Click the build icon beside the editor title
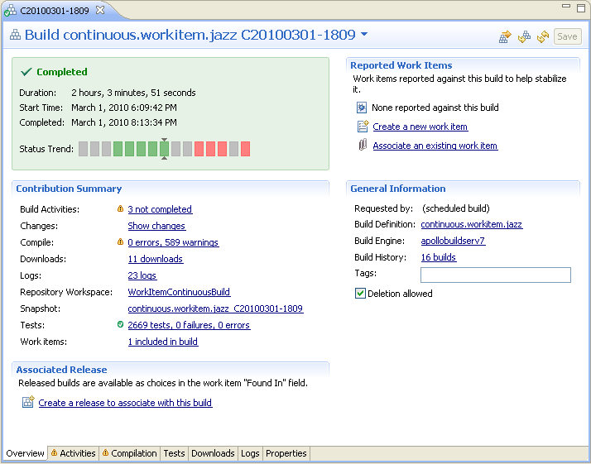This screenshot has height=464, width=591. [15, 36]
